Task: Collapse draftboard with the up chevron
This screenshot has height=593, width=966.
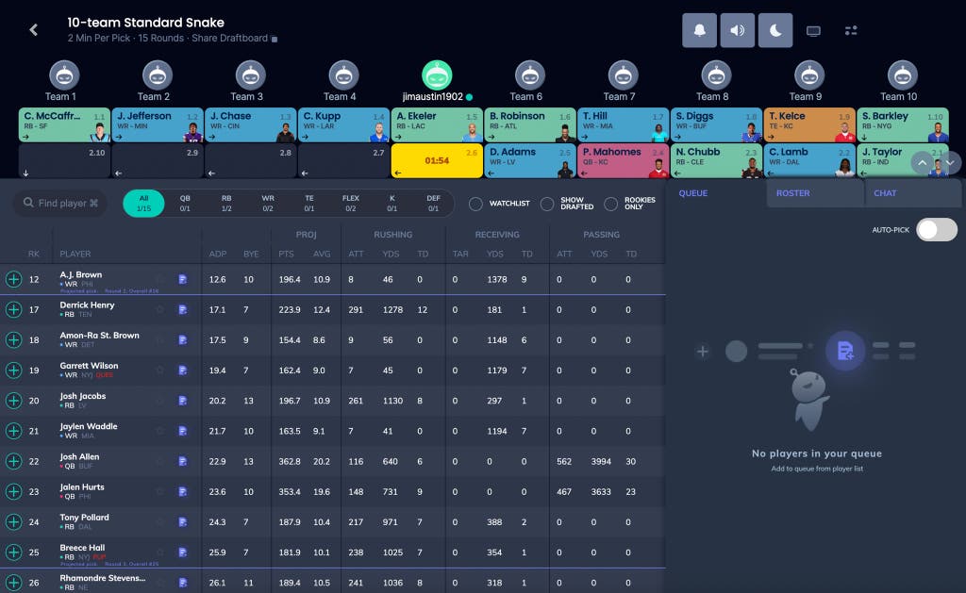Action: 919,162
